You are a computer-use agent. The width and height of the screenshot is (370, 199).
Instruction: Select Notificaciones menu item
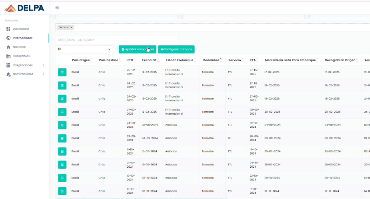pyautogui.click(x=23, y=74)
